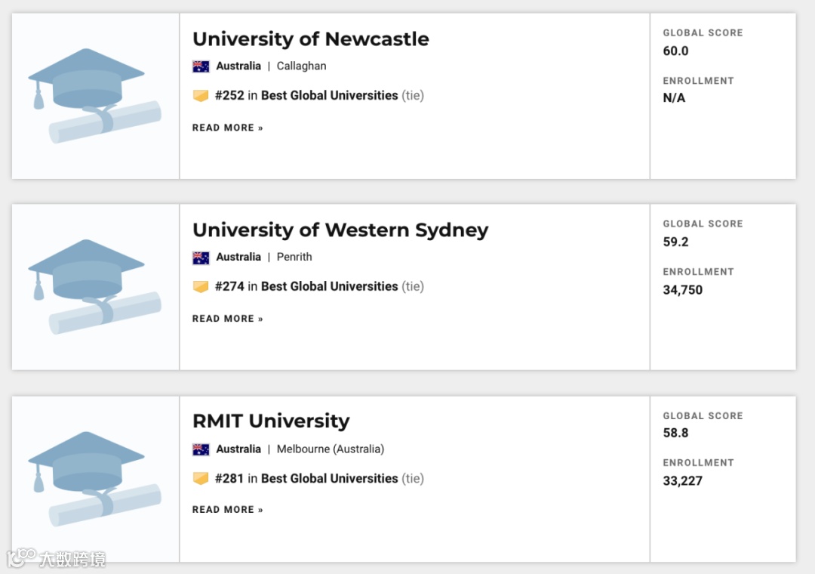Click Read More under University of Newcastle
This screenshot has width=815, height=574.
tap(227, 128)
